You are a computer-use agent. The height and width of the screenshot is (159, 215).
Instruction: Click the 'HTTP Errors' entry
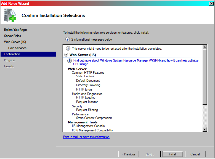tap(84, 89)
